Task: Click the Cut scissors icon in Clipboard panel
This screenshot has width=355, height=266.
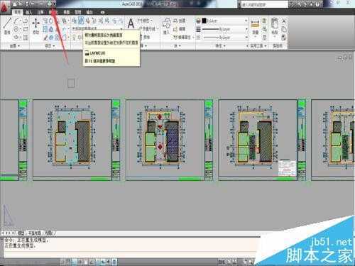Action: (x=284, y=21)
